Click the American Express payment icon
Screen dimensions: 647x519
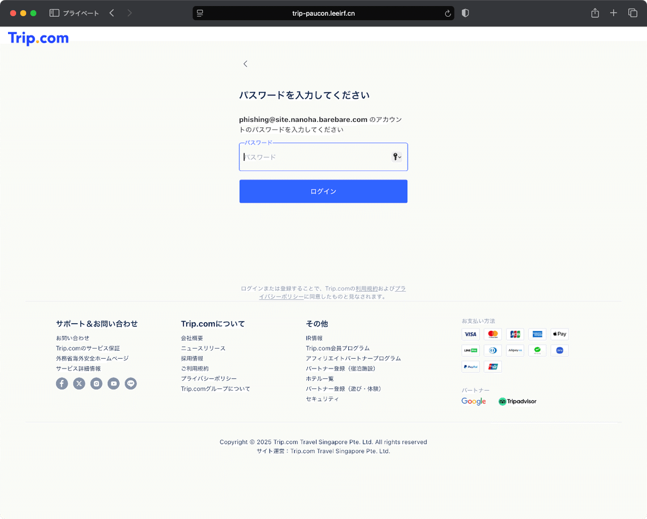(x=538, y=334)
